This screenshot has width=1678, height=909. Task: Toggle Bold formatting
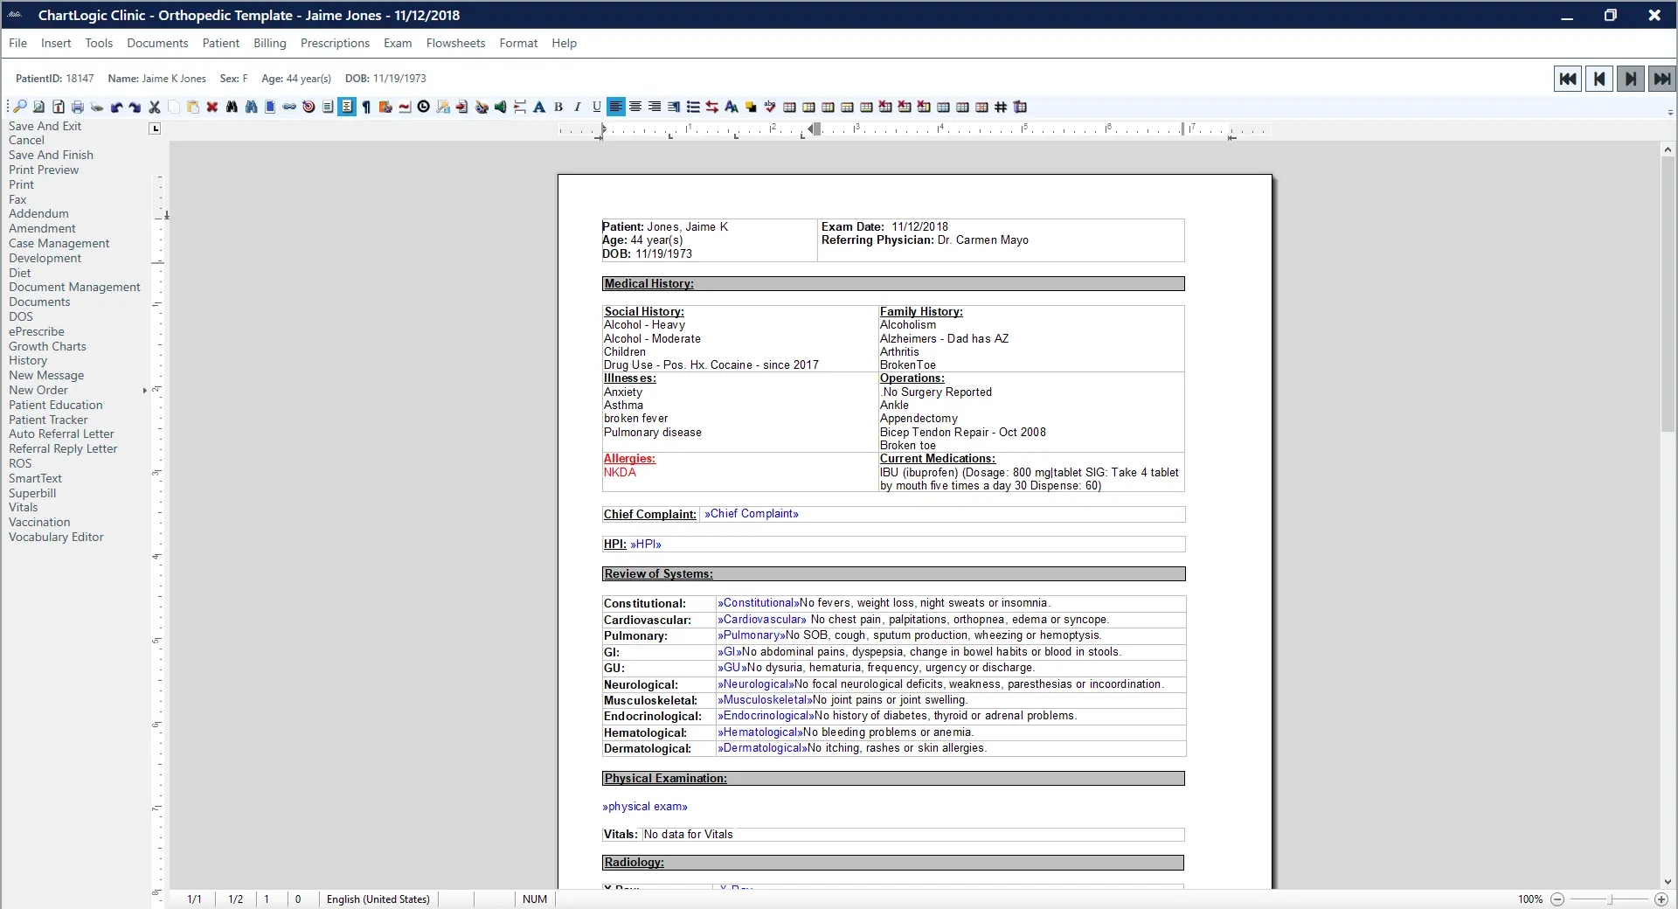click(x=558, y=107)
